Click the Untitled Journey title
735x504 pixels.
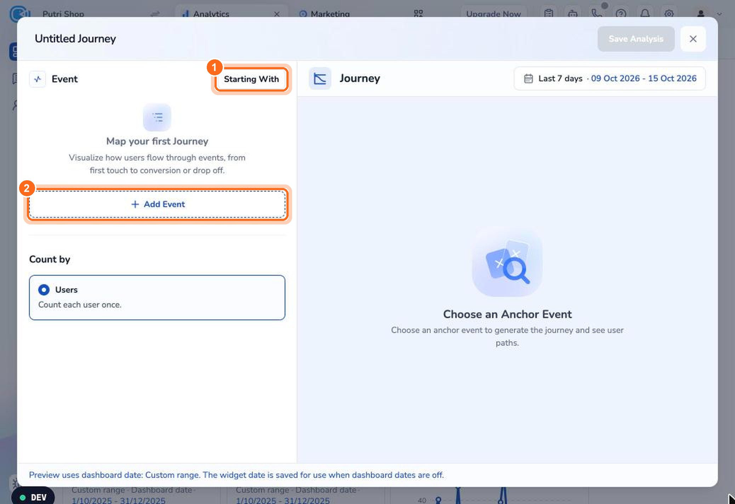[75, 39]
